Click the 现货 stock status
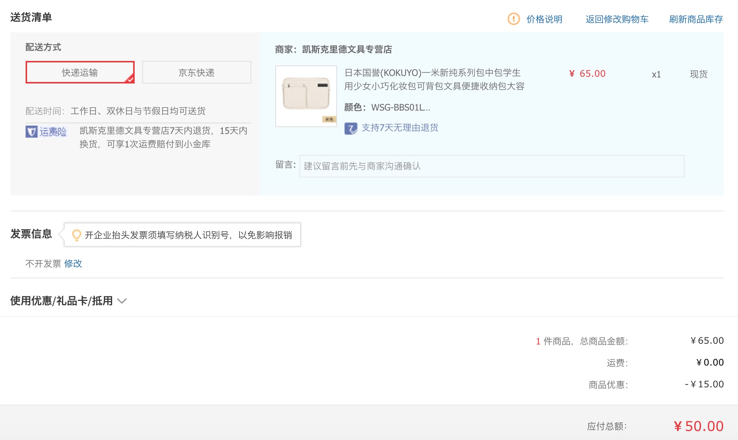 pos(699,74)
